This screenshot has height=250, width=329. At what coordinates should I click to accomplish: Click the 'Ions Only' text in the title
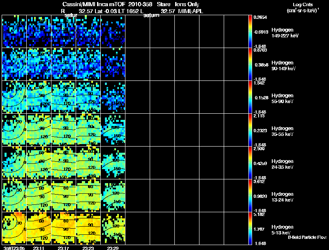click(187, 5)
